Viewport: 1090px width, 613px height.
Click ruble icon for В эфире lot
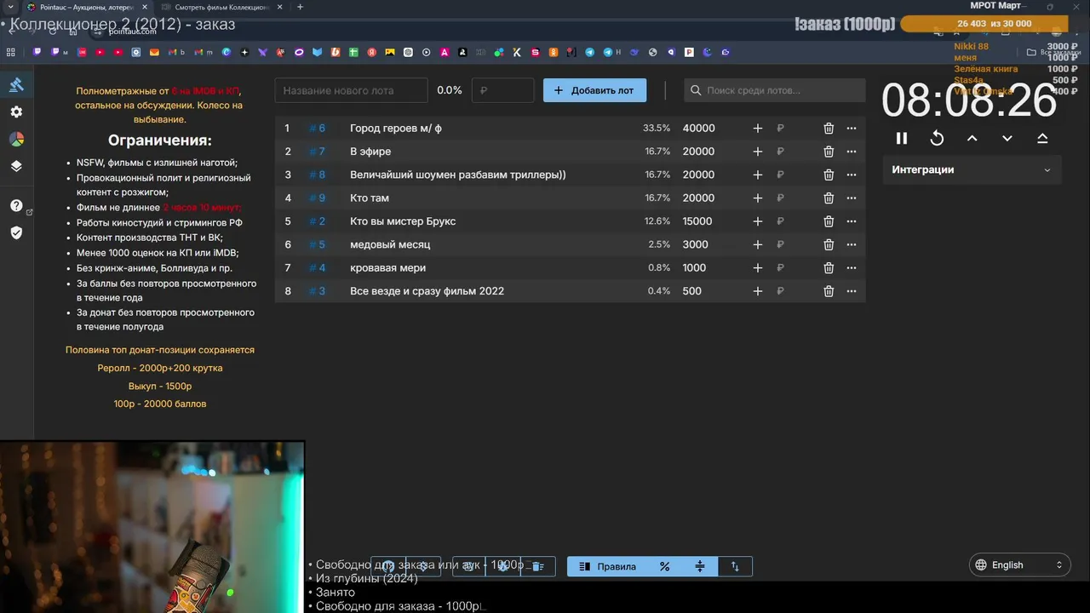click(x=780, y=152)
